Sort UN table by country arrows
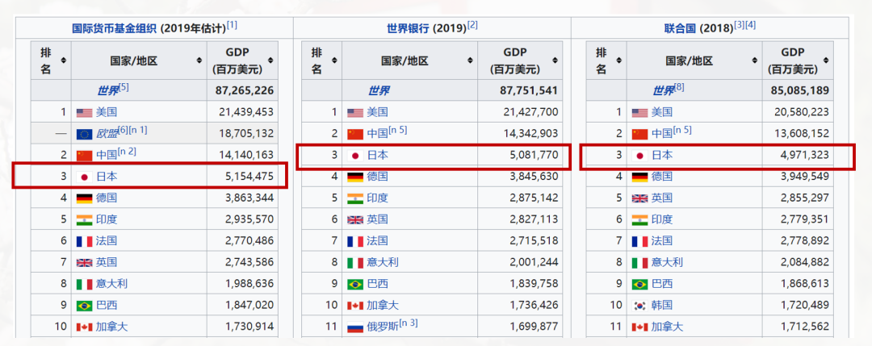 point(755,60)
